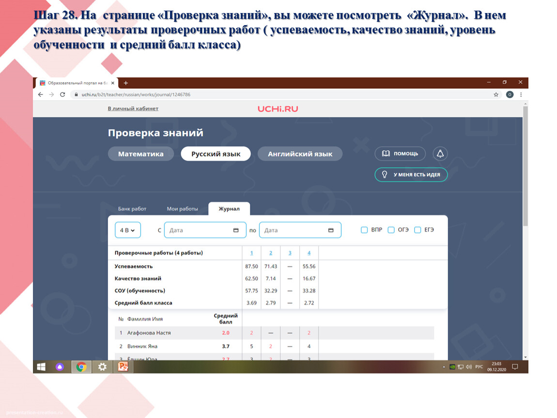Switch to the Банк работ tab
The height and width of the screenshot is (418, 557).
[x=132, y=209]
